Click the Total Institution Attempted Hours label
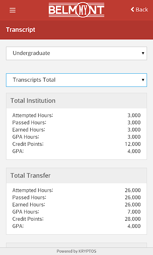153x255 pixels. coord(33,116)
